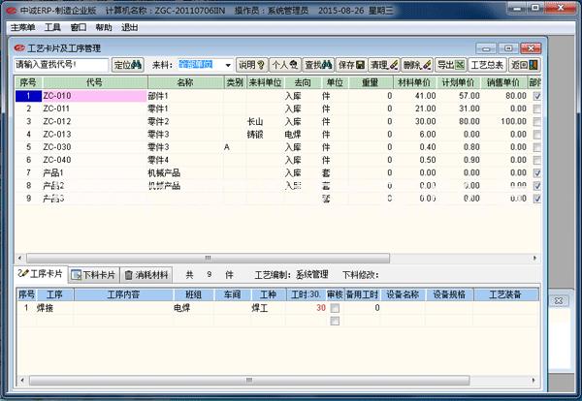This screenshot has width=582, height=401.
Task: Click the 中诚ERP application logo in title bar
Action: coord(12,11)
